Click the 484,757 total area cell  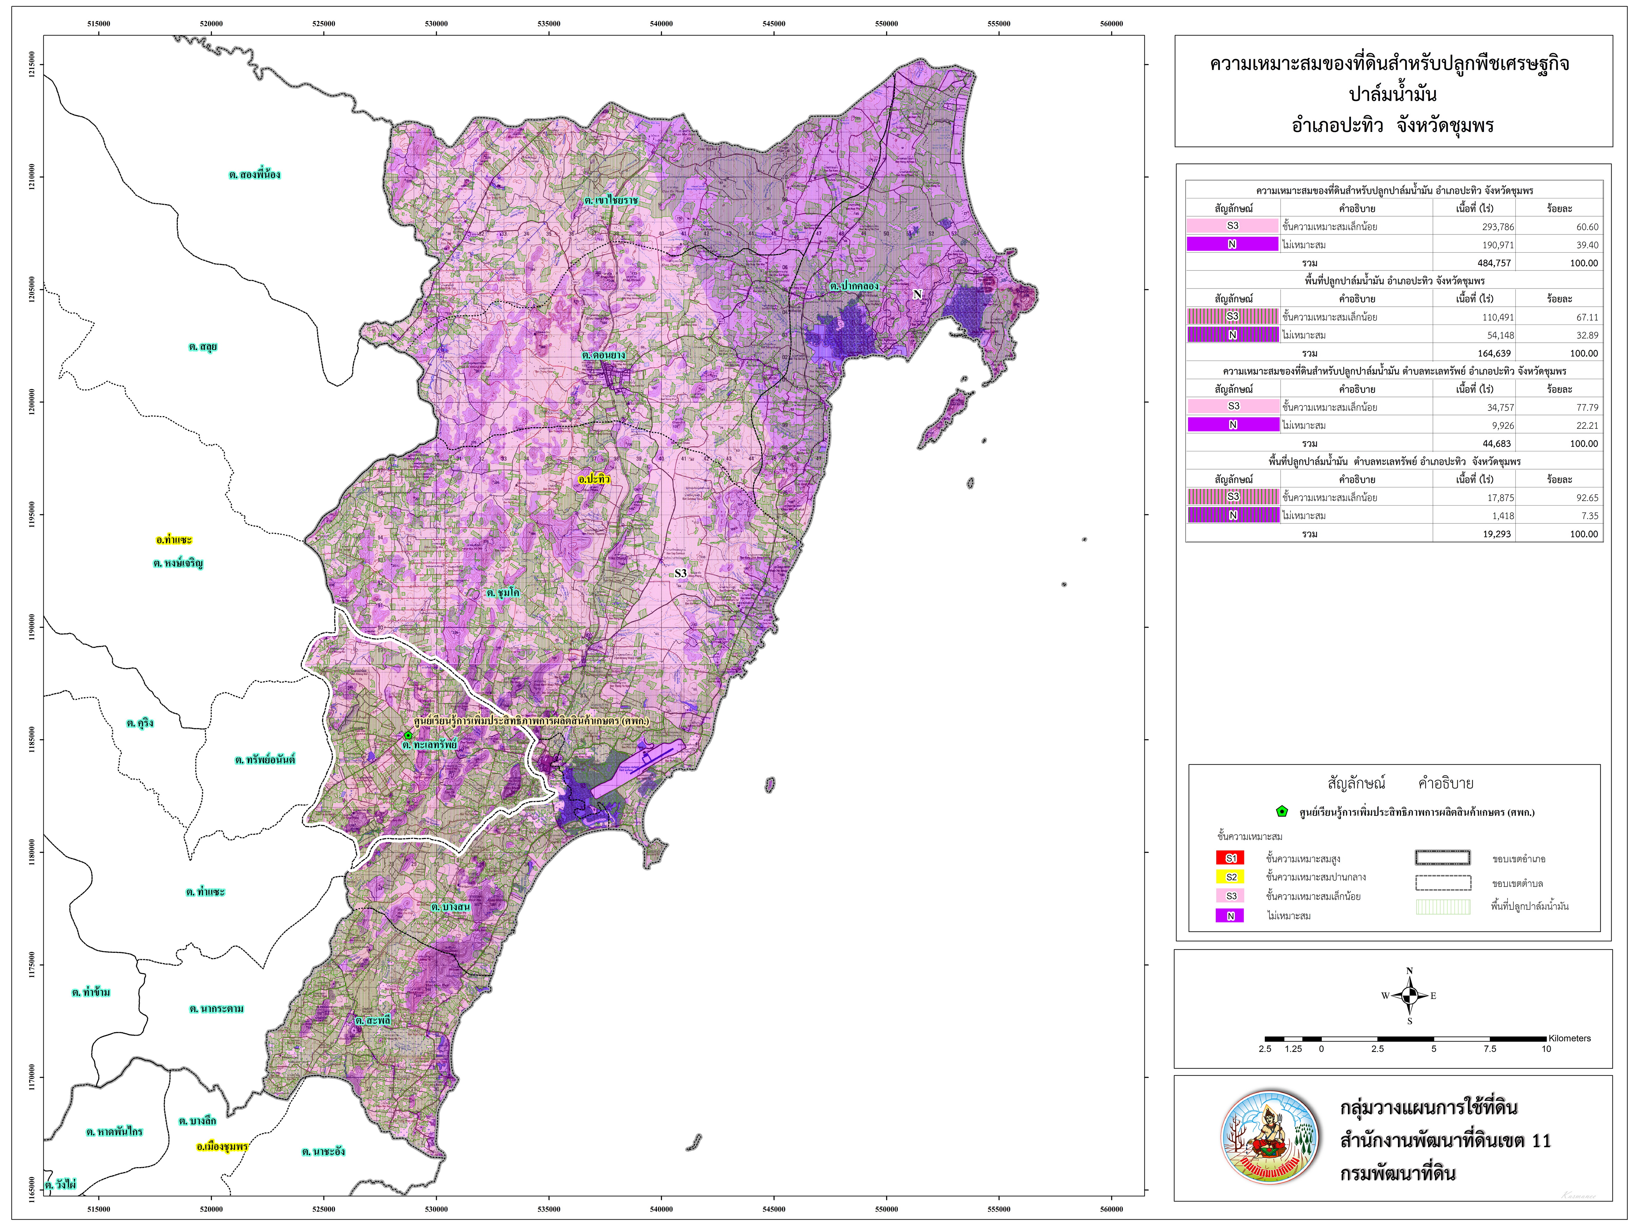[1494, 263]
